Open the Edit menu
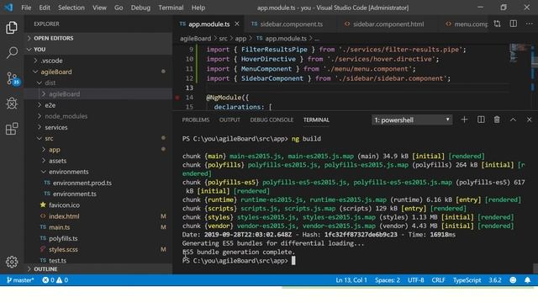This screenshot has width=538, height=303. 45,8
